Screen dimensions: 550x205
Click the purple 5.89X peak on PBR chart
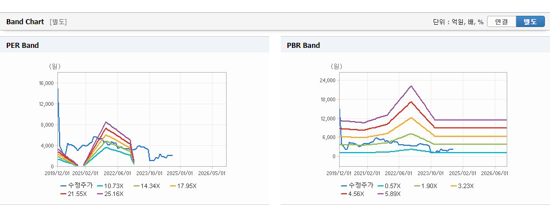point(411,86)
